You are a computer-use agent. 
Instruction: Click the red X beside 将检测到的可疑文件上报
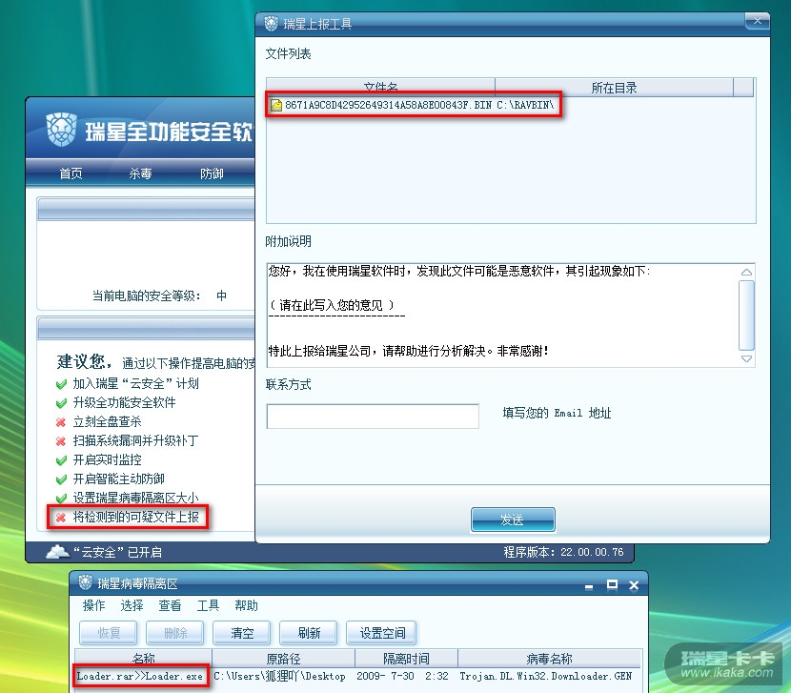tap(61, 518)
